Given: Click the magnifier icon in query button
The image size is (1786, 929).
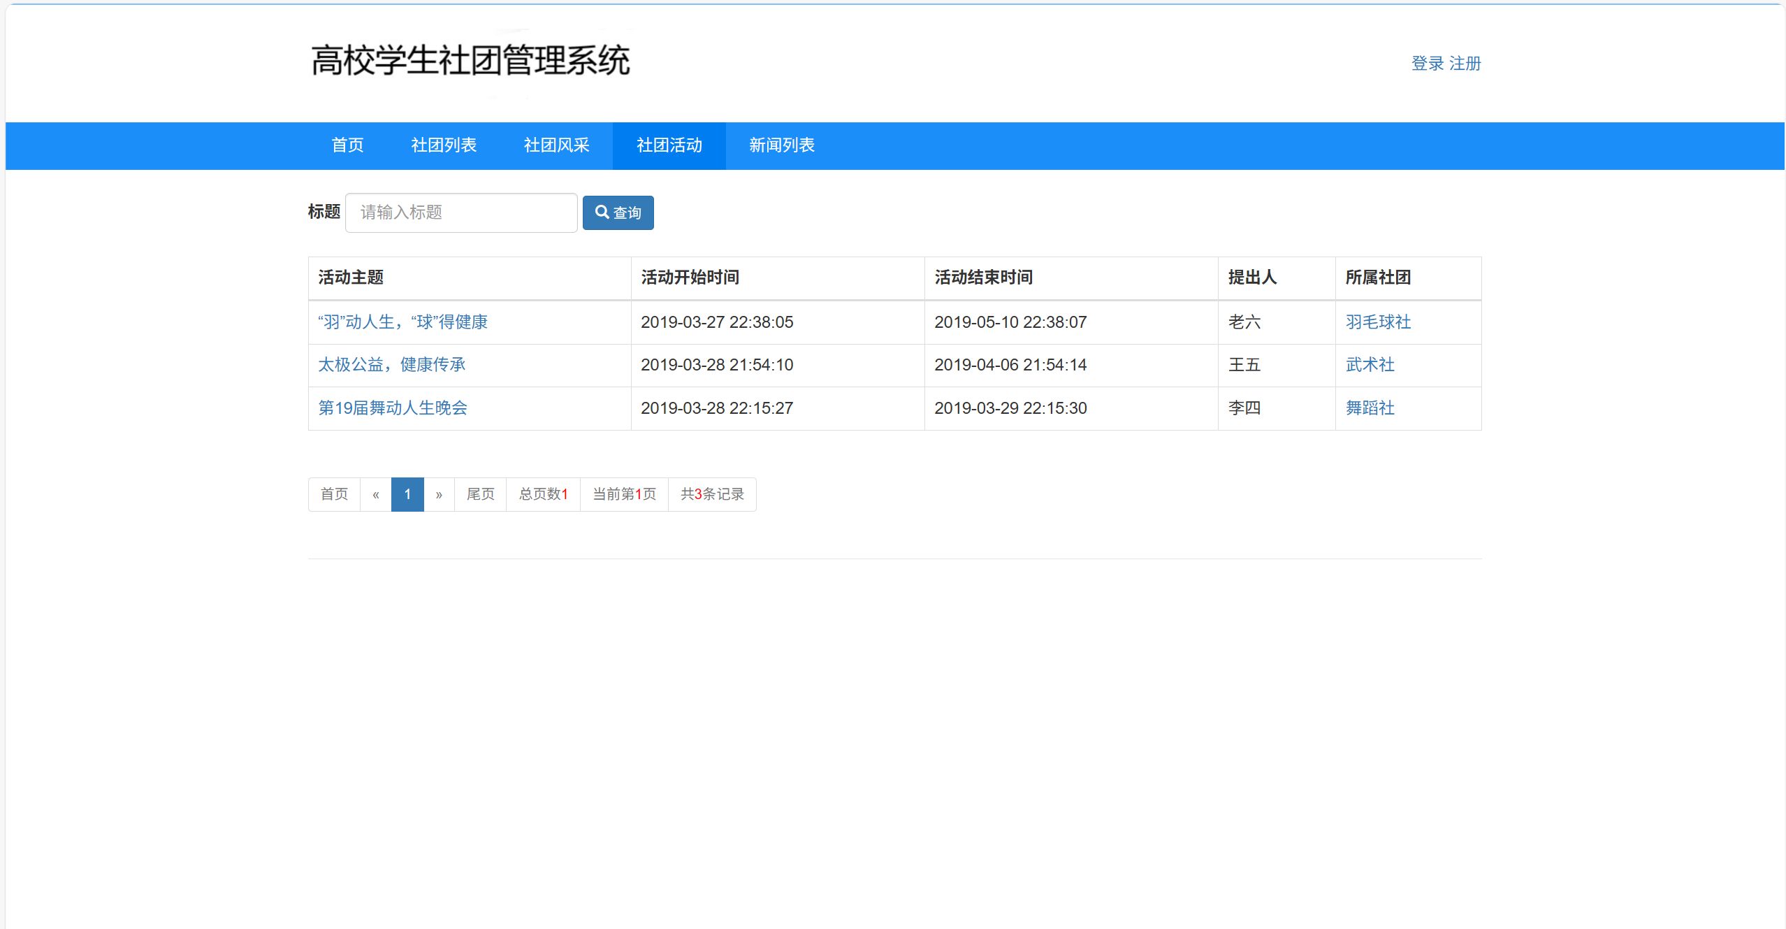Looking at the screenshot, I should pyautogui.click(x=602, y=212).
